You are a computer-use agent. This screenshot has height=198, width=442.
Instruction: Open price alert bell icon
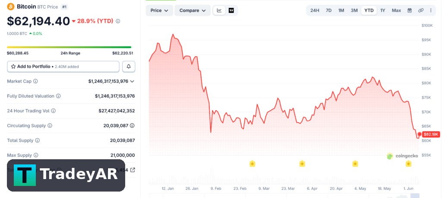tap(129, 67)
